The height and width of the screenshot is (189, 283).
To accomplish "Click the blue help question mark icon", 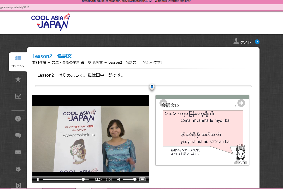I will [257, 42].
